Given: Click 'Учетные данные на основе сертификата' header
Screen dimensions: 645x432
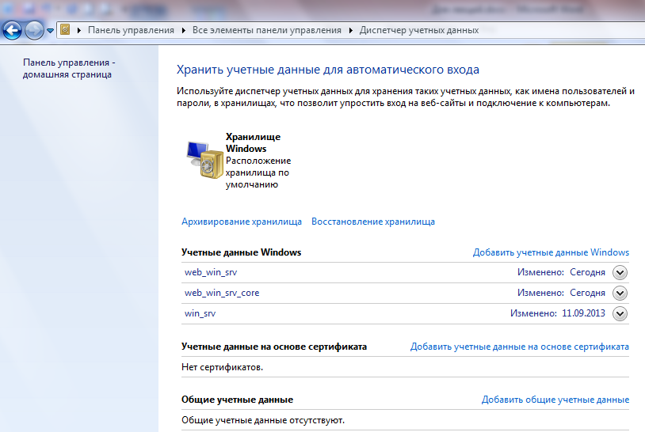Looking at the screenshot, I should [x=274, y=347].
